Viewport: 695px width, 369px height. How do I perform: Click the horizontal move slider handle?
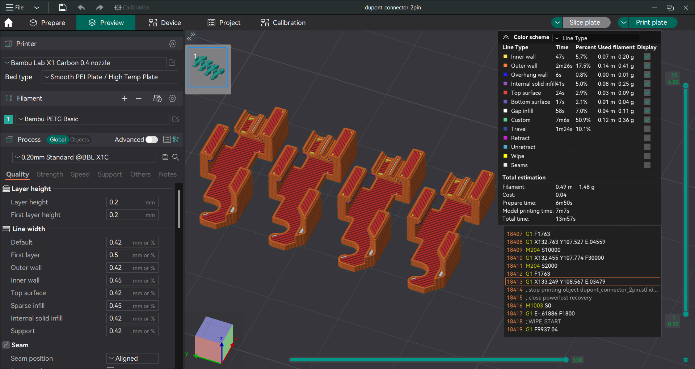tap(566, 360)
